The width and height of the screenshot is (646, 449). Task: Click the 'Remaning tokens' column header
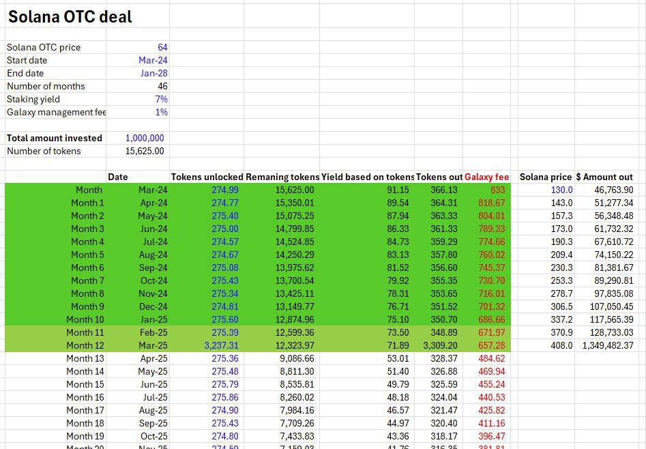(282, 177)
